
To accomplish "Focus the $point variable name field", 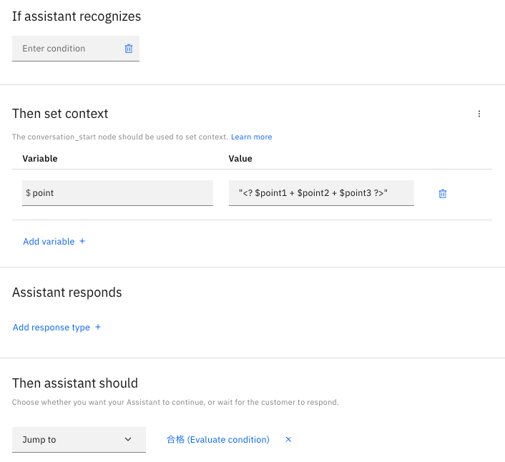I will [x=118, y=193].
